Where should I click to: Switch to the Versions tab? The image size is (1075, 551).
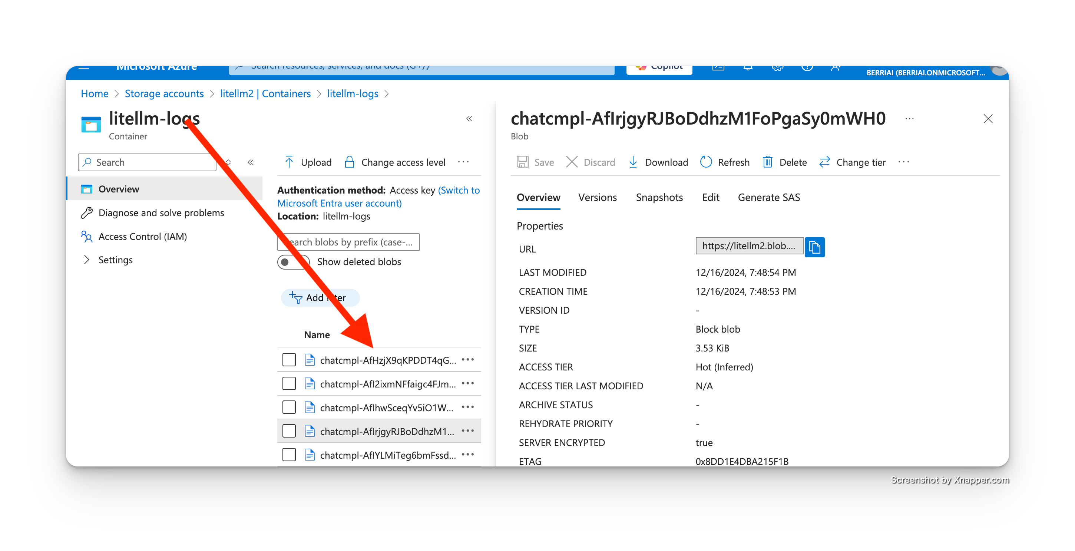[597, 197]
